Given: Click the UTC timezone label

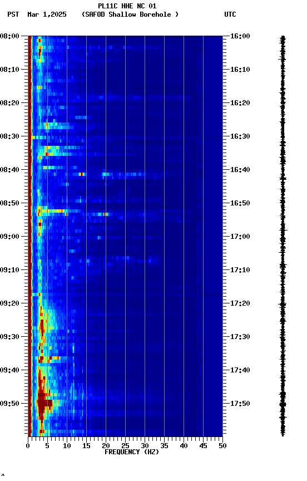Looking at the screenshot, I should coord(230,14).
